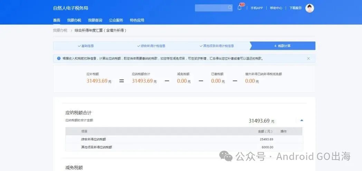The image size is (362, 171).
Task: Open the 手机APP link
Action: [257, 8]
